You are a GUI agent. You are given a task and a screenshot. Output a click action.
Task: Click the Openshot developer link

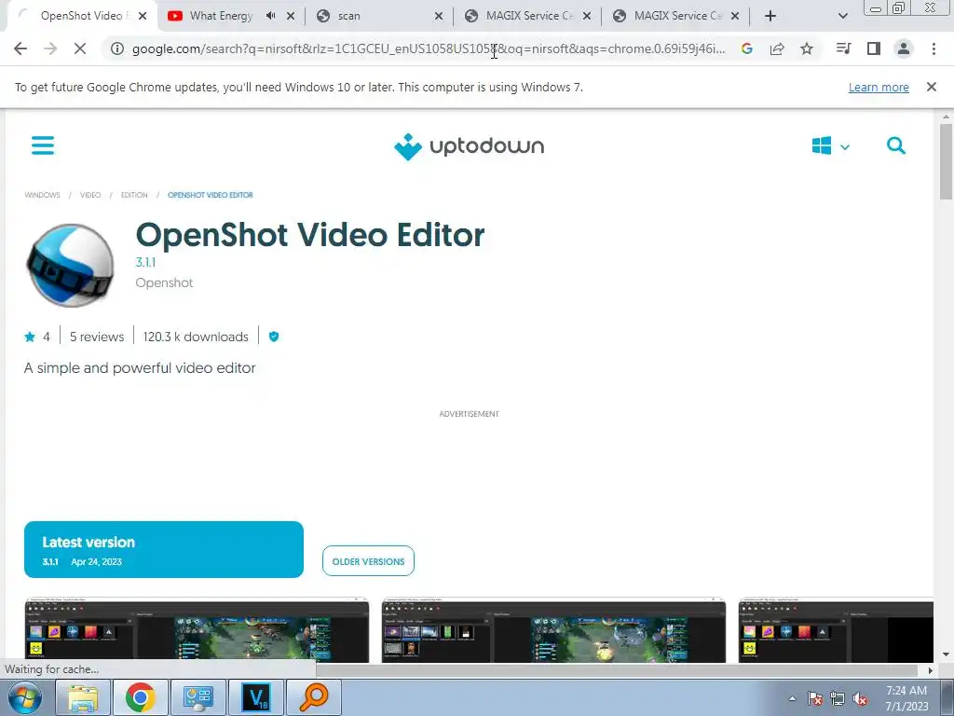164,282
